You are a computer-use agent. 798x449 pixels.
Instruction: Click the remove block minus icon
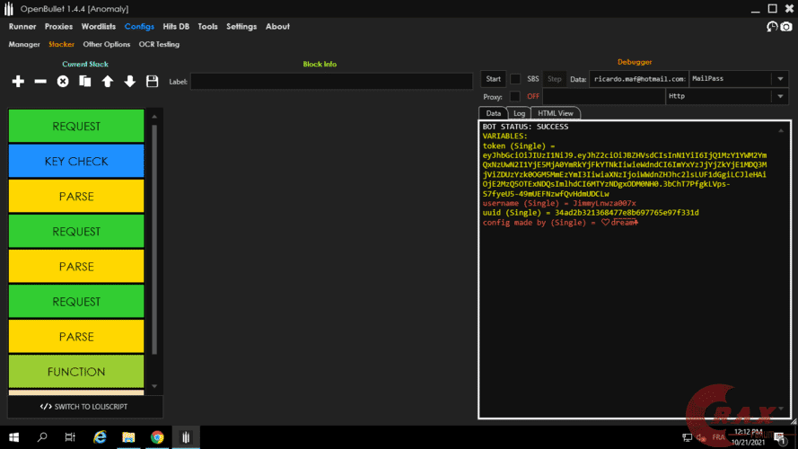click(40, 82)
